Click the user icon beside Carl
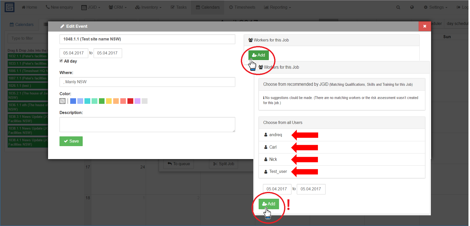This screenshot has width=470, height=226. 266,147
